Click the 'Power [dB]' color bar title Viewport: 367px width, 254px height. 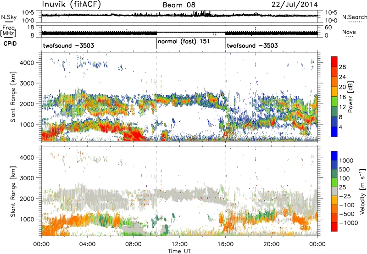(350, 97)
